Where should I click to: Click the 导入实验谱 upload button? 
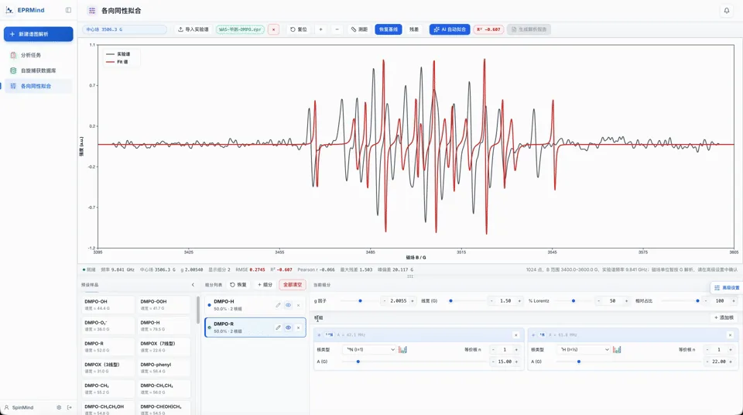193,29
